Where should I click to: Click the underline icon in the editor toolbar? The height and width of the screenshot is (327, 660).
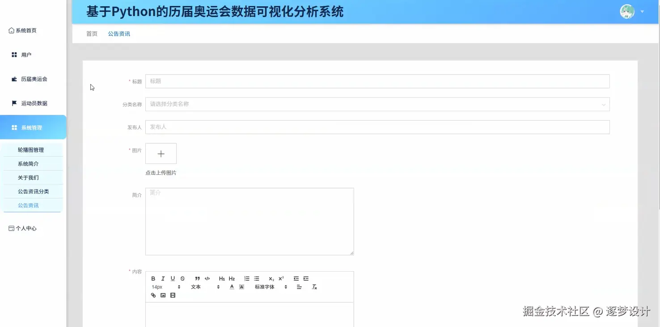click(173, 278)
